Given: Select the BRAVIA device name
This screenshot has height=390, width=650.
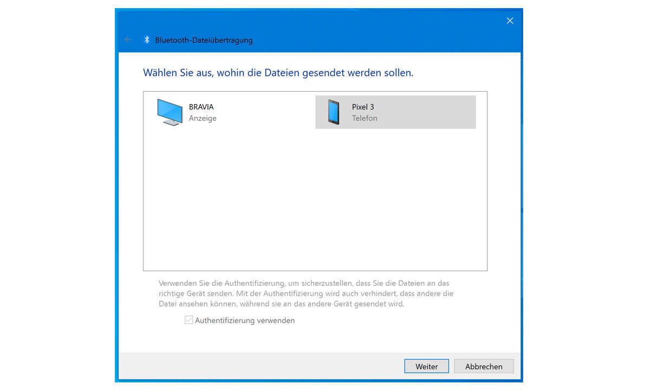Looking at the screenshot, I should pos(201,107).
